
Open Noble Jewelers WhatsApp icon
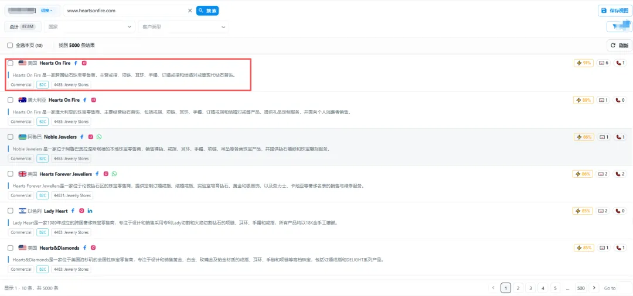[99, 137]
